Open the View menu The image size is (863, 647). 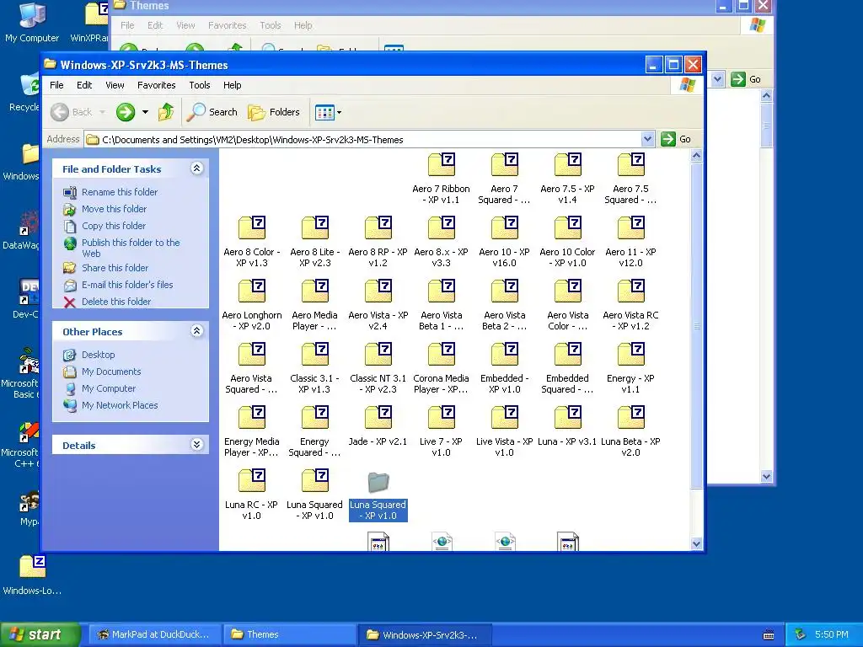(x=115, y=85)
